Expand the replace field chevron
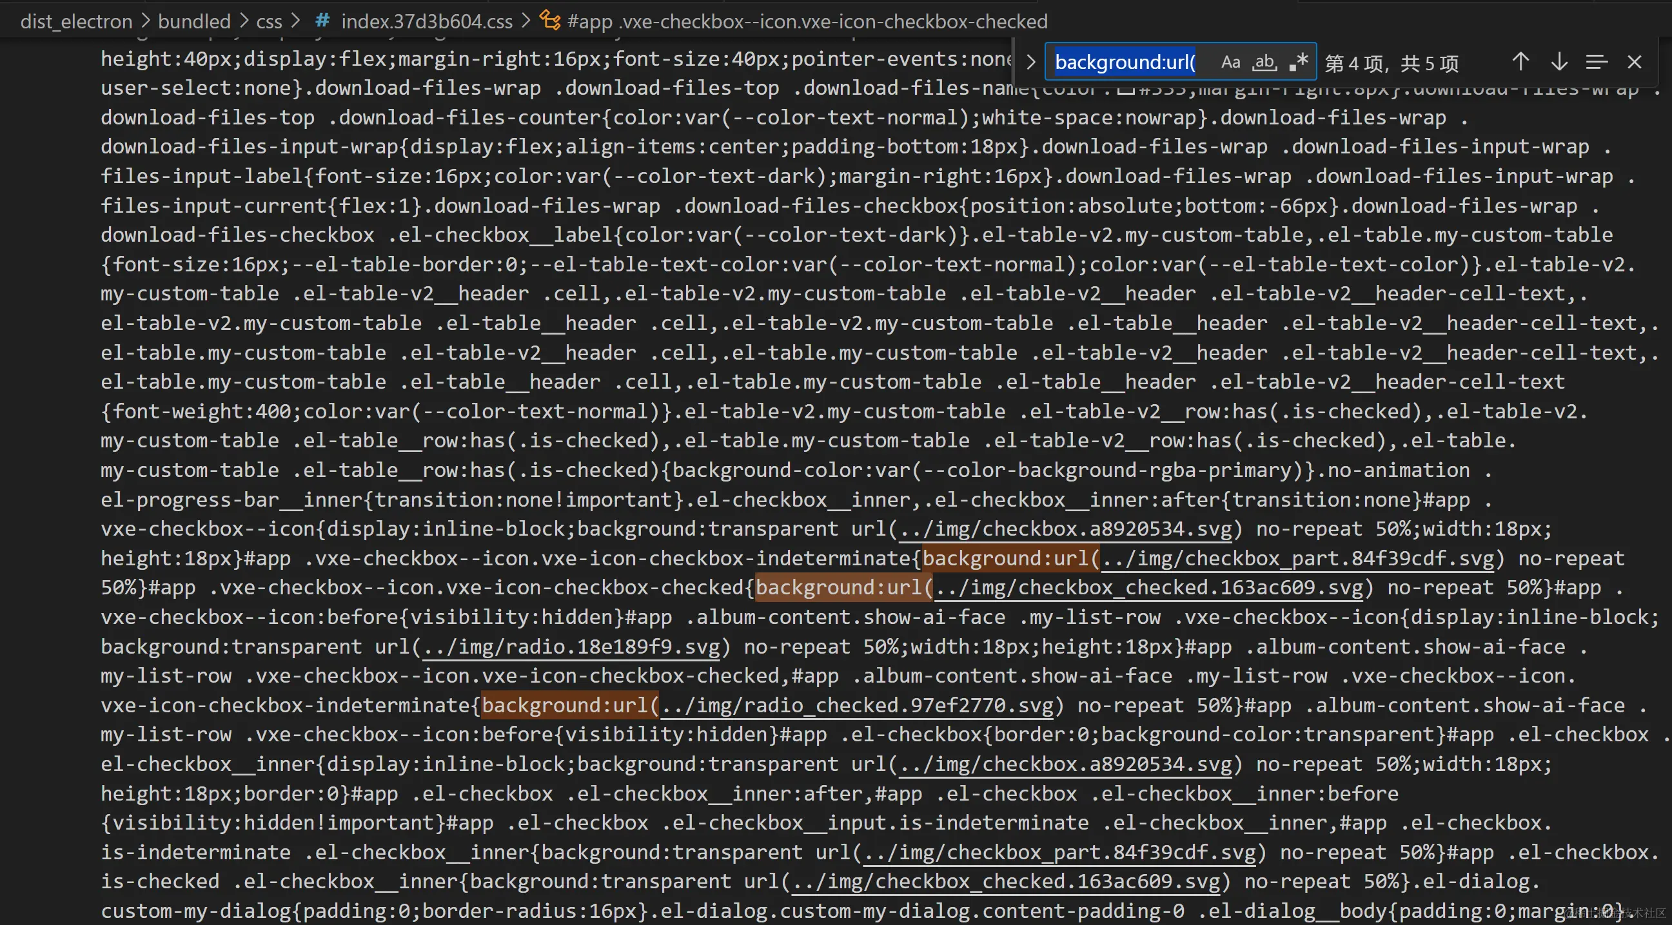The image size is (1672, 925). click(x=1030, y=63)
